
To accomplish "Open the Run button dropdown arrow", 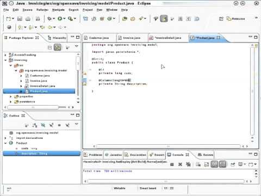I will (64, 19).
